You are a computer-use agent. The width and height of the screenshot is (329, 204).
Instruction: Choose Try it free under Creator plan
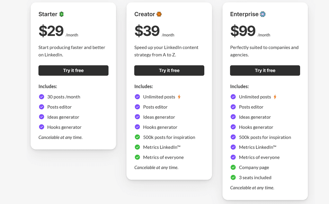pyautogui.click(x=169, y=70)
